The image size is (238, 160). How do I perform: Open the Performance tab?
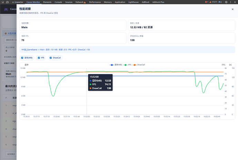[95, 2]
